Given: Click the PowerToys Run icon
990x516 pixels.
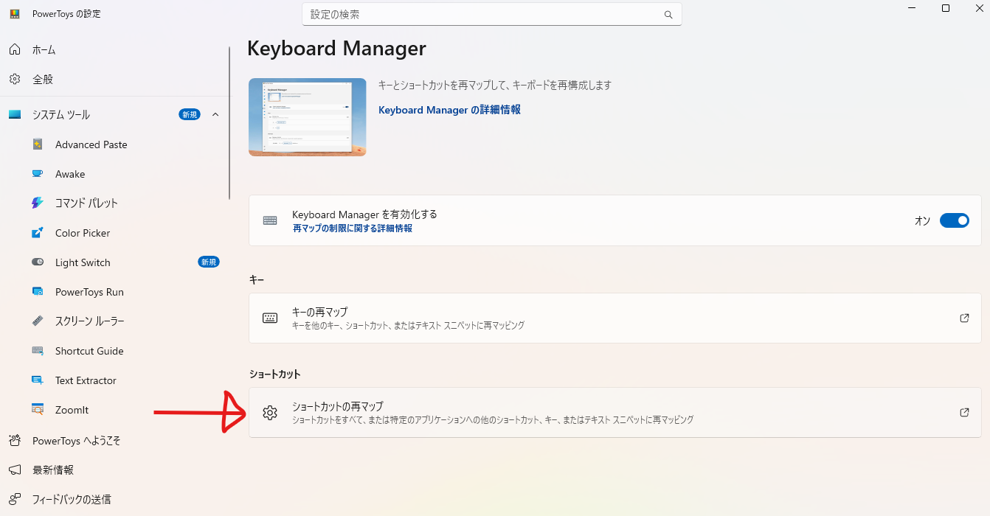Looking at the screenshot, I should tap(38, 292).
